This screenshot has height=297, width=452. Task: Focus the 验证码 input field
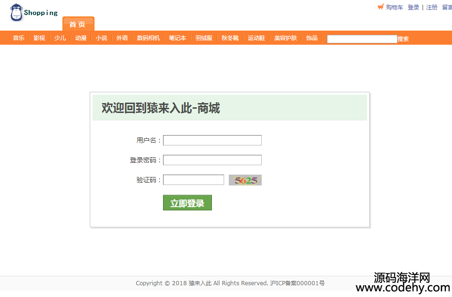[194, 180]
